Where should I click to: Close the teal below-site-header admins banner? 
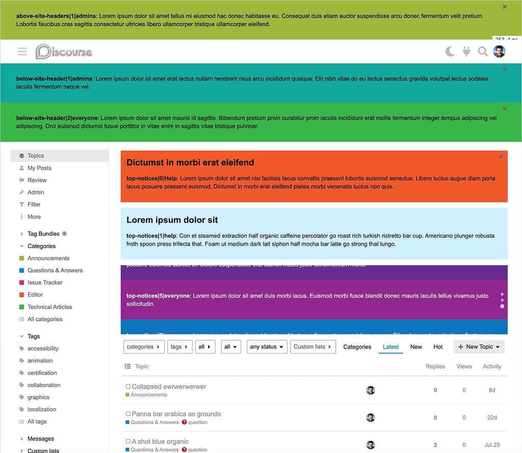click(x=505, y=69)
